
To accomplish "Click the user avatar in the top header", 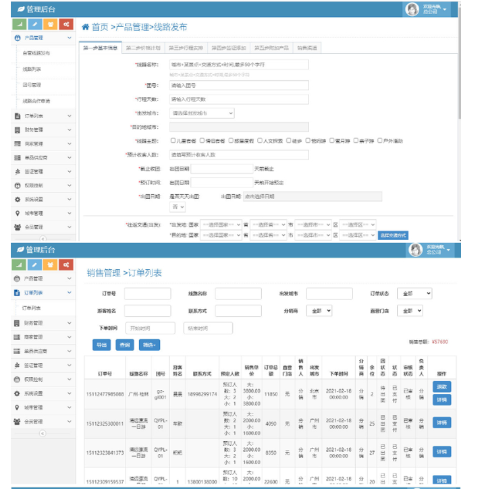I will [x=412, y=9].
